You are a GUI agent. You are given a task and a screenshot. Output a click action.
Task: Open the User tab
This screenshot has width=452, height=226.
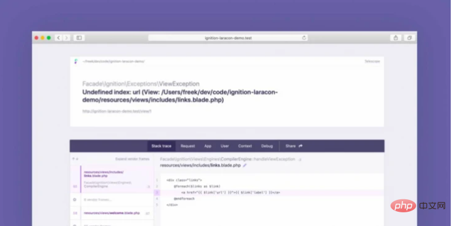225,146
